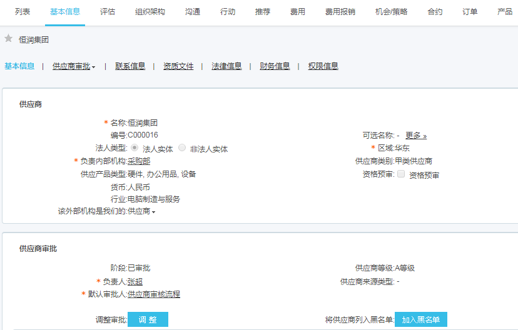The height and width of the screenshot is (330, 518).
Task: Open the 组织架构 tab
Action: [x=150, y=12]
